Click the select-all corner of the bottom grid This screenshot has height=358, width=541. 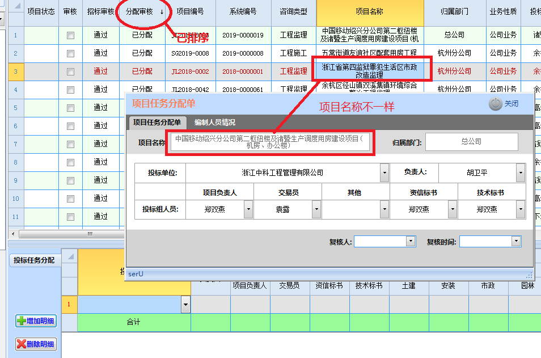pyautogui.click(x=70, y=257)
